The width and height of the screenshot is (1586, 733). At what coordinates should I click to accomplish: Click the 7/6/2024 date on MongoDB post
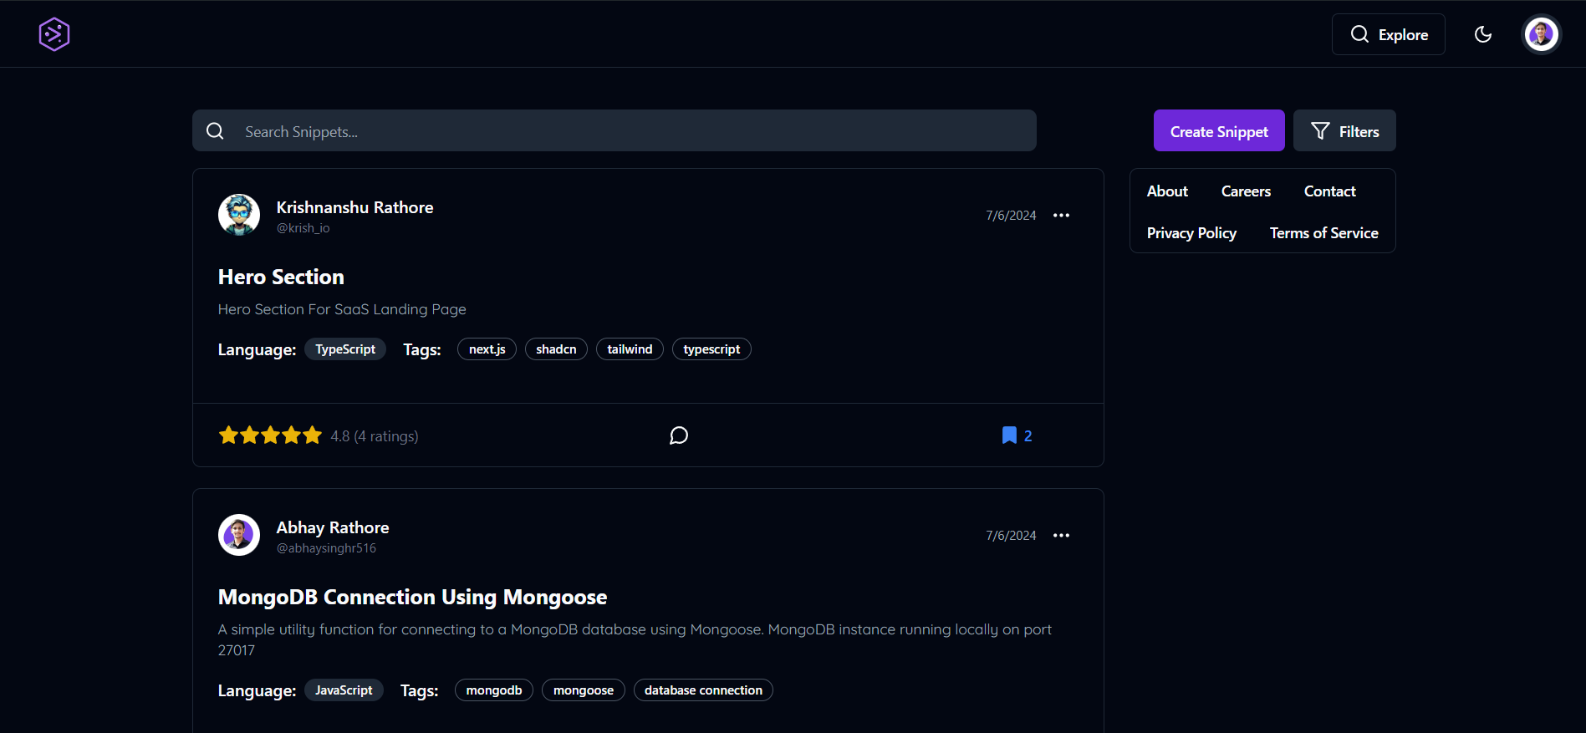click(x=1011, y=536)
